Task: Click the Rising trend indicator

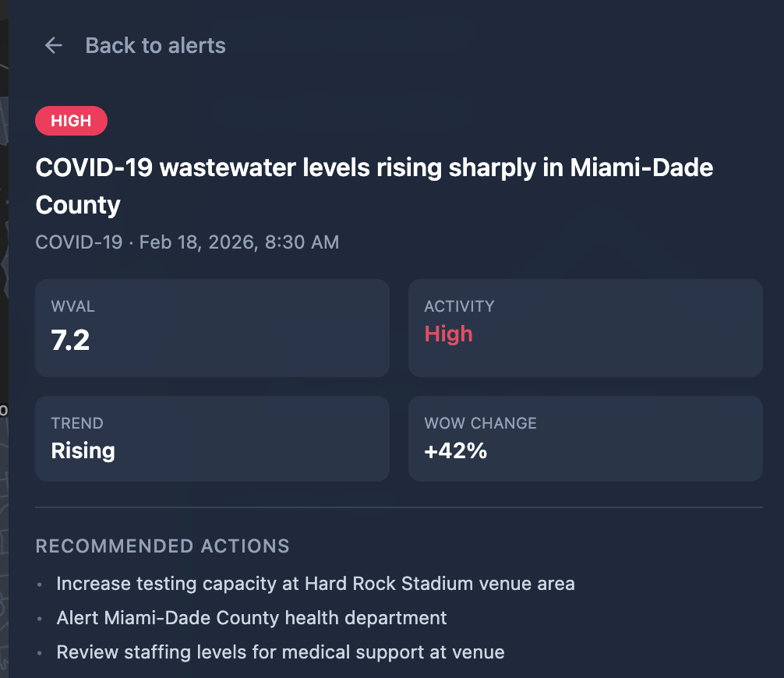Action: pos(83,450)
